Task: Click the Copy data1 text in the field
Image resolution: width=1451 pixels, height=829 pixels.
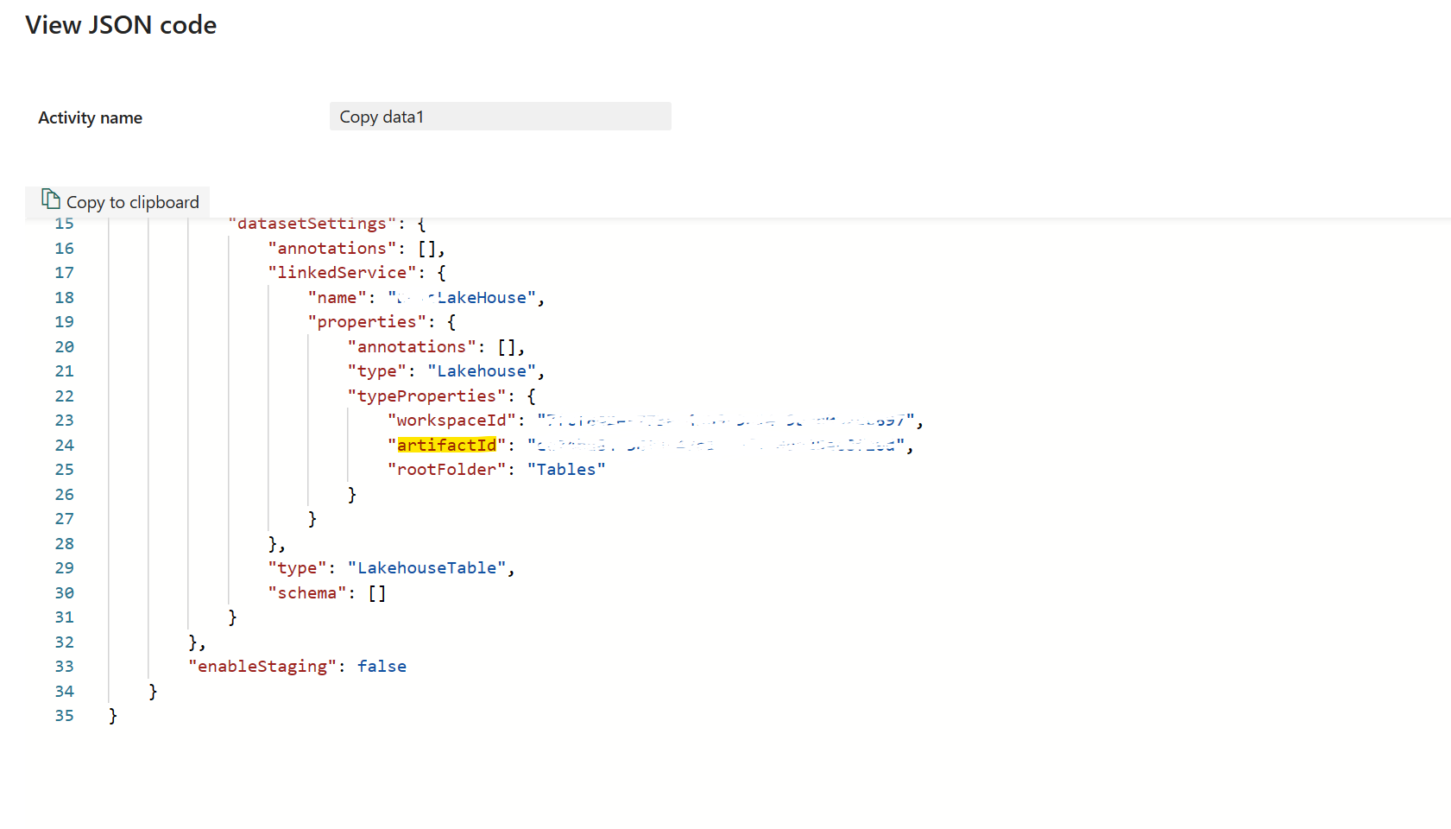Action: click(x=381, y=116)
